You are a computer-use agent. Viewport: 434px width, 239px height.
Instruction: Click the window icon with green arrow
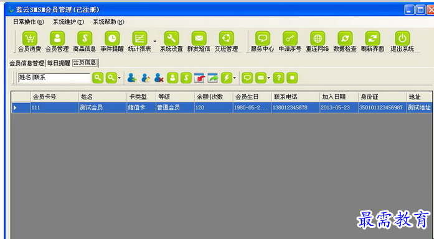(x=213, y=78)
